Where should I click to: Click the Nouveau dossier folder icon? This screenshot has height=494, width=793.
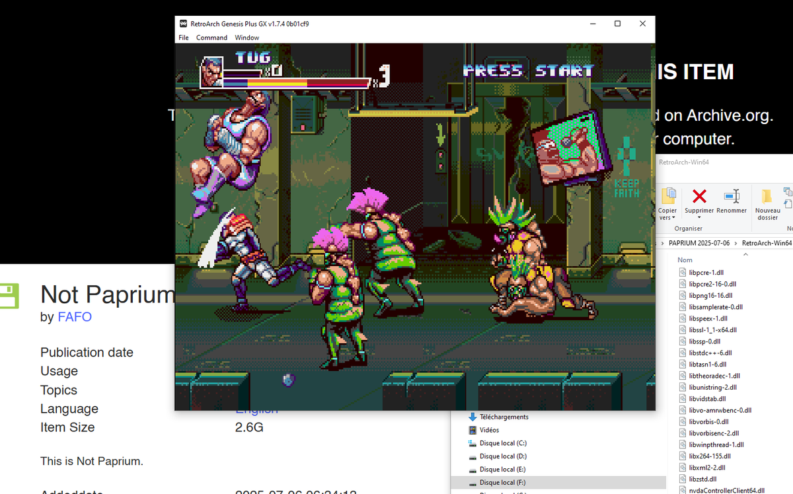767,196
